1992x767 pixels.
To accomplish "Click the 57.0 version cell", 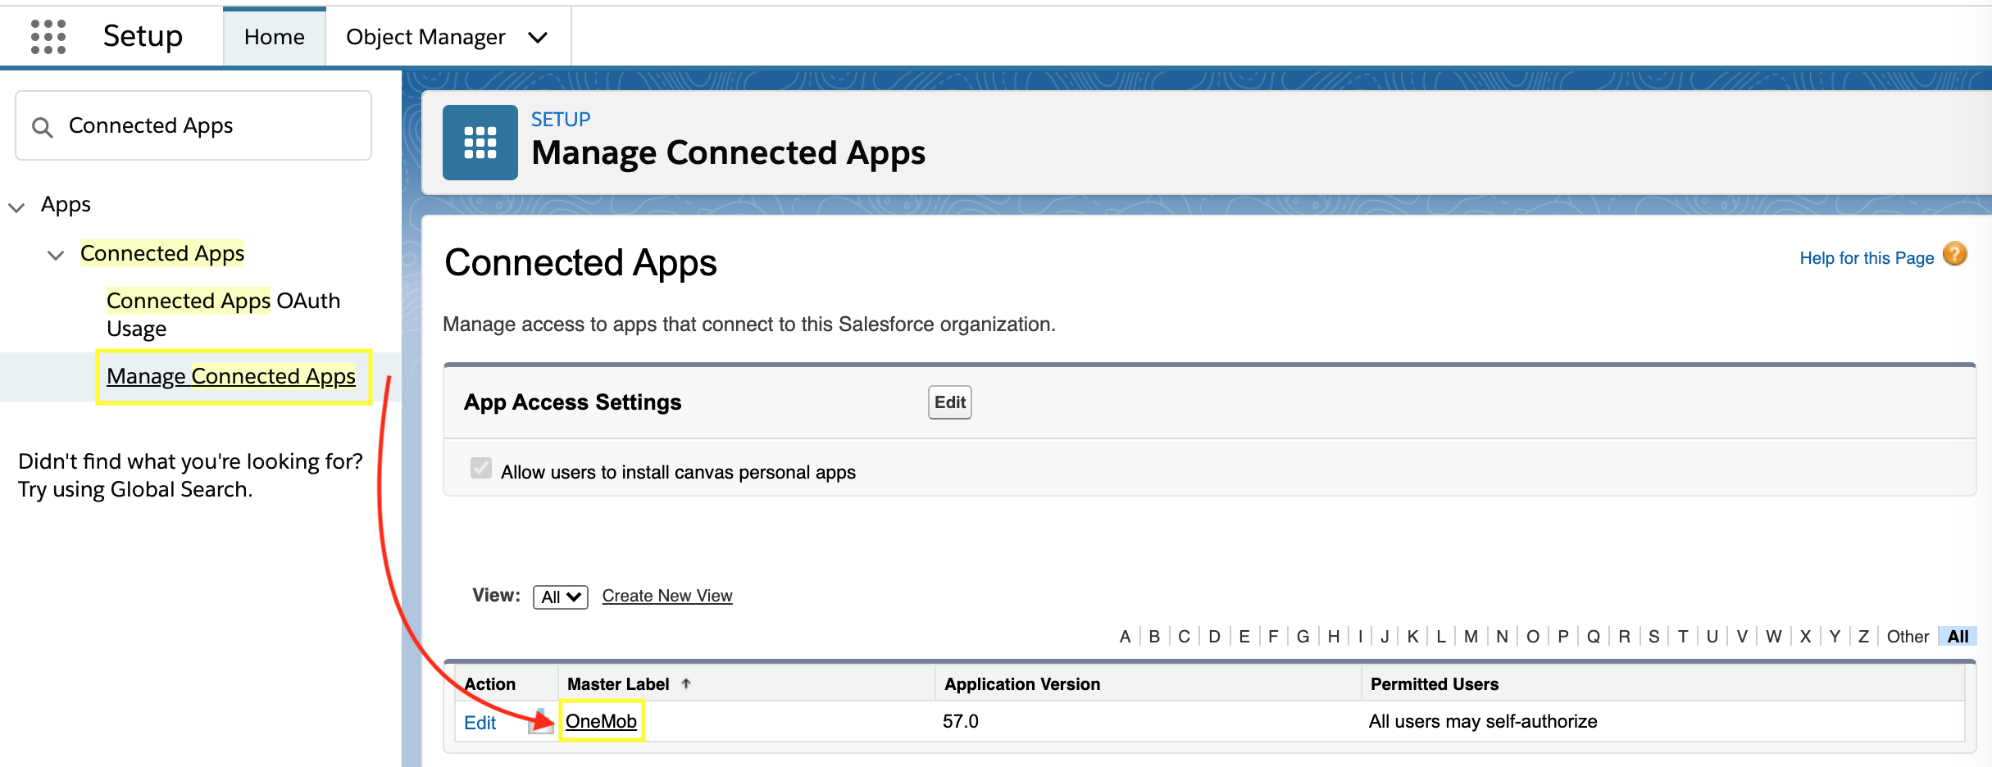I will 961,721.
